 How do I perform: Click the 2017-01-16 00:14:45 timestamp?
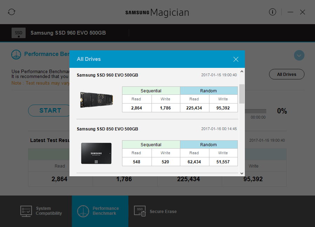click(x=219, y=129)
